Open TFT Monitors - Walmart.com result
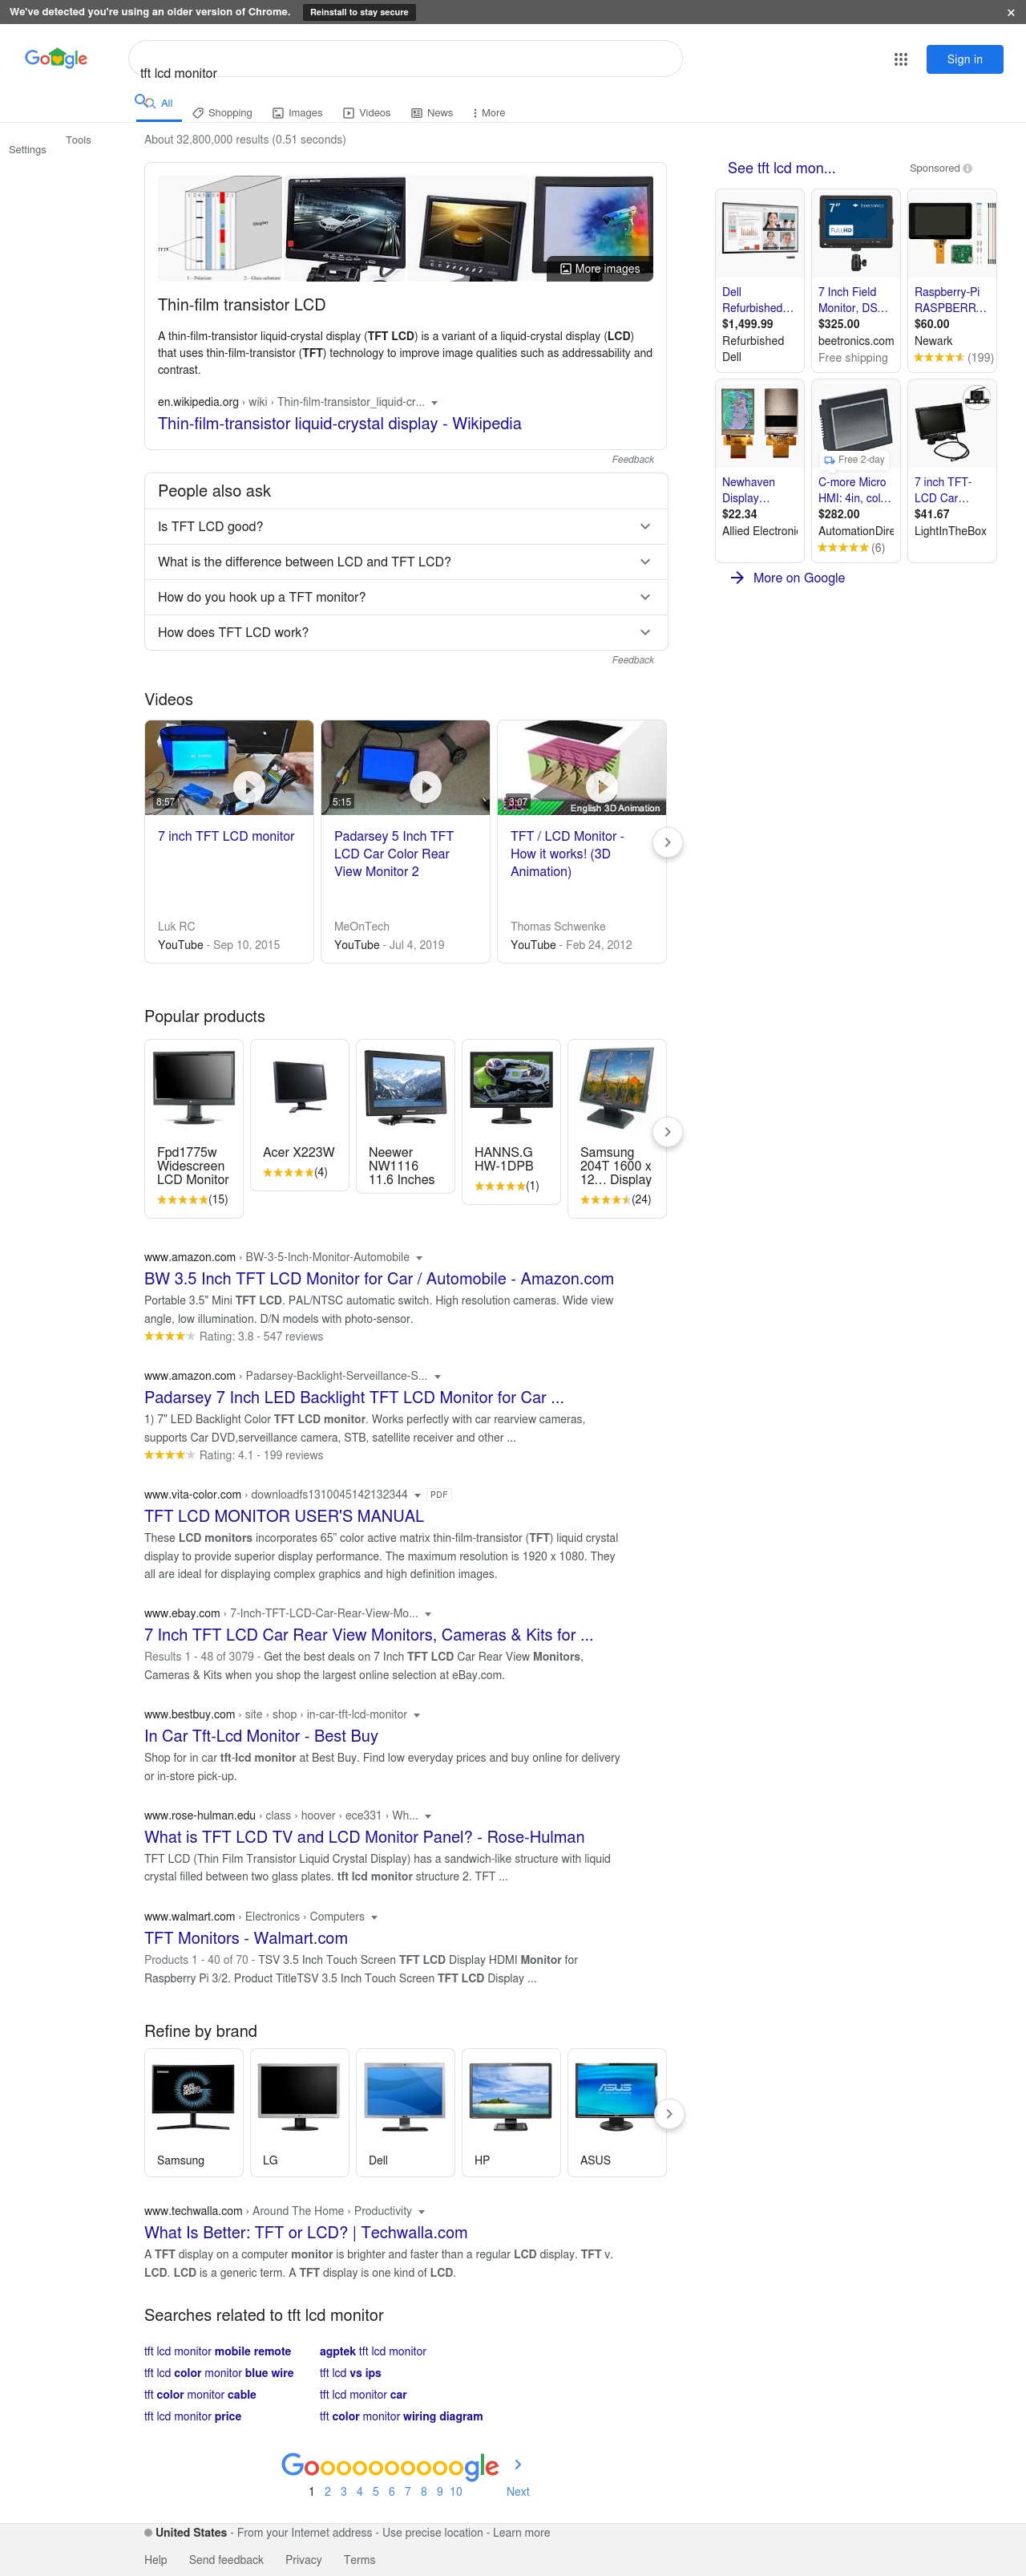The width and height of the screenshot is (1026, 2576). (x=246, y=1939)
